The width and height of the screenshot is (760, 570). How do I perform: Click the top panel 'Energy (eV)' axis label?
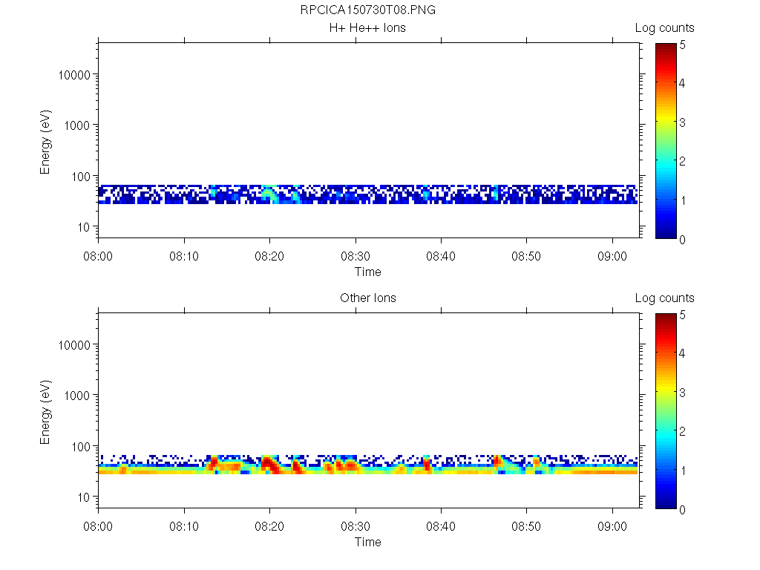[x=45, y=142]
